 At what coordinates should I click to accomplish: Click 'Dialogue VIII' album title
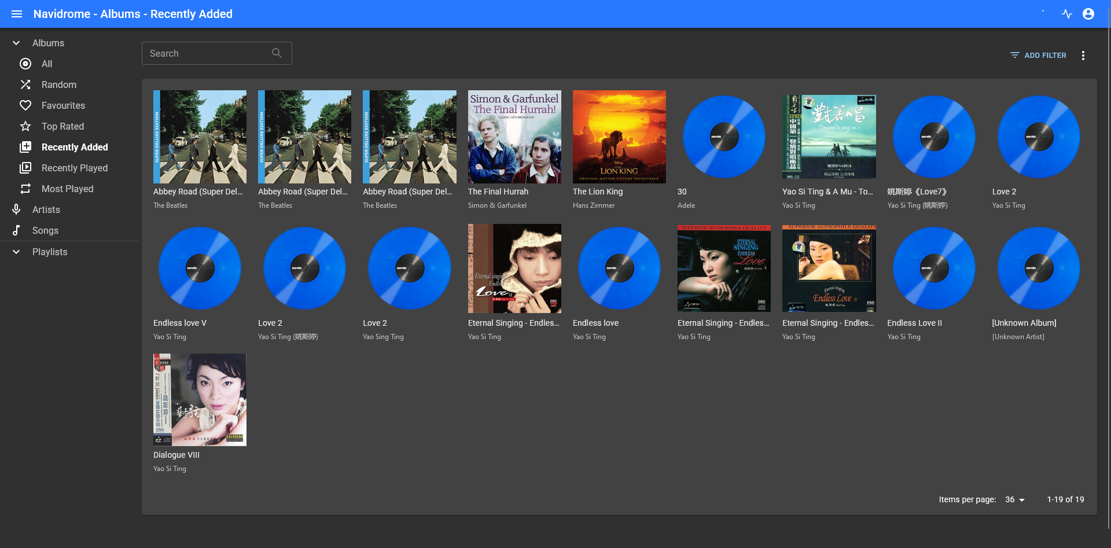(176, 455)
